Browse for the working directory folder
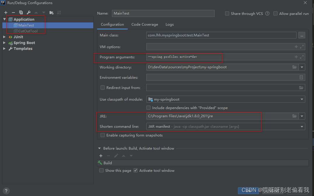The image size is (314, 196). click(294, 67)
